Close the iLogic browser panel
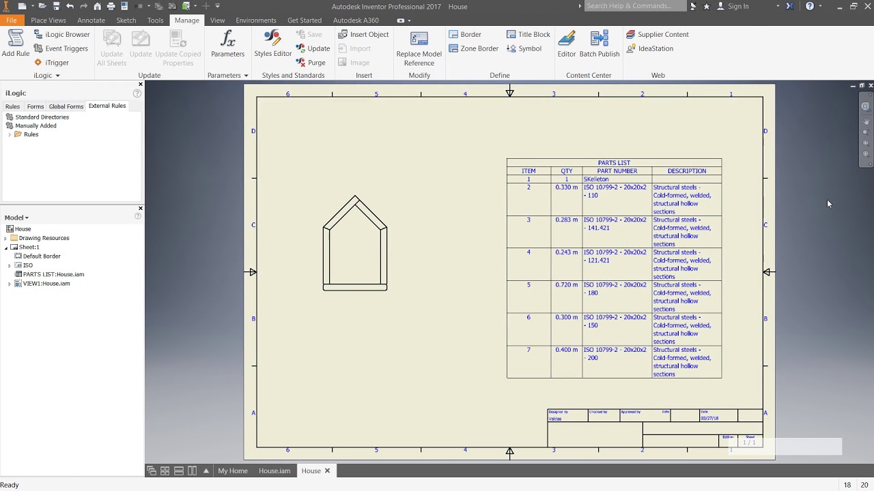The width and height of the screenshot is (874, 491). [141, 85]
